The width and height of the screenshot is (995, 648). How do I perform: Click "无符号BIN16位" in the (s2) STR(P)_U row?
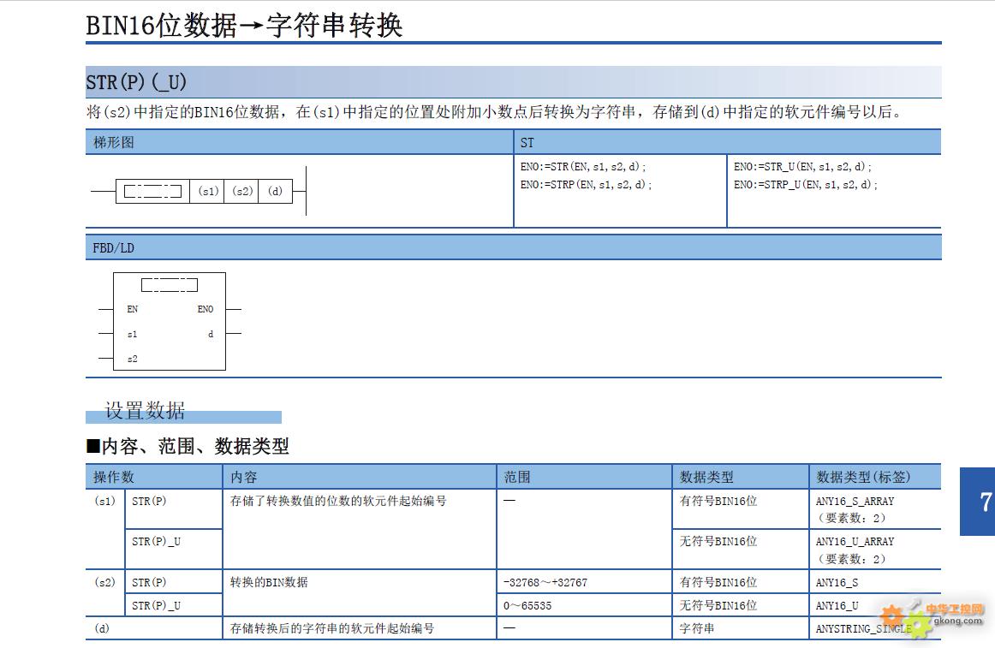(x=718, y=606)
